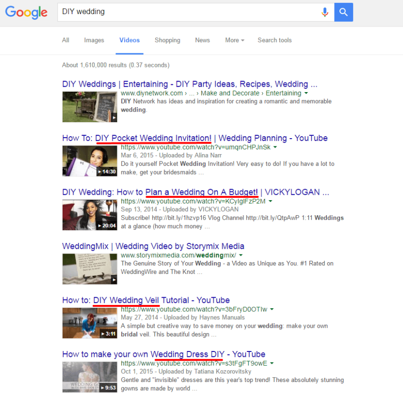The height and width of the screenshot is (398, 403).
Task: Expand dropdown arrow after umqnCHPJnSk URL
Action: click(275, 147)
